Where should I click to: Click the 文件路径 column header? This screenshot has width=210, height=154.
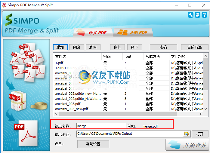pos(186,57)
